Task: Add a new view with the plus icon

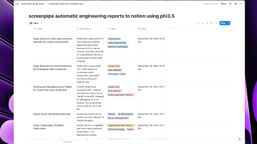Action: [41, 23]
